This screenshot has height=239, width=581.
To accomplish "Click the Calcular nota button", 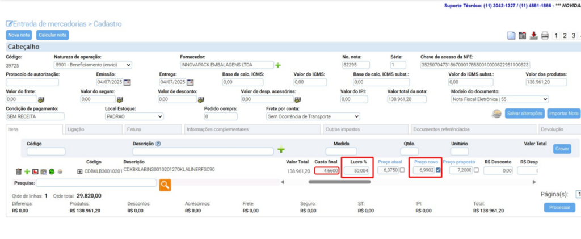I will coord(53,35).
